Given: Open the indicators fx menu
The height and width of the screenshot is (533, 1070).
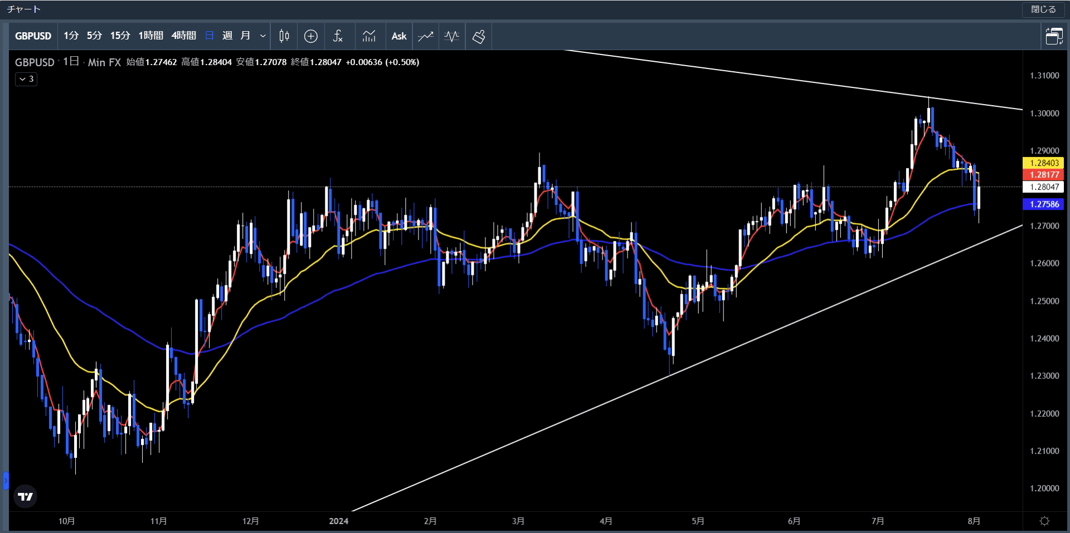Looking at the screenshot, I should pyautogui.click(x=338, y=36).
